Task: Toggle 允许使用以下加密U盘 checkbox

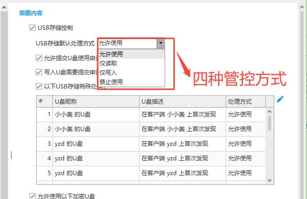Action: [33, 196]
